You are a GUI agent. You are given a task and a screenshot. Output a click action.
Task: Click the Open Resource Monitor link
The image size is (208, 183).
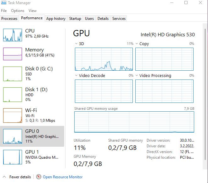pyautogui.click(x=63, y=177)
